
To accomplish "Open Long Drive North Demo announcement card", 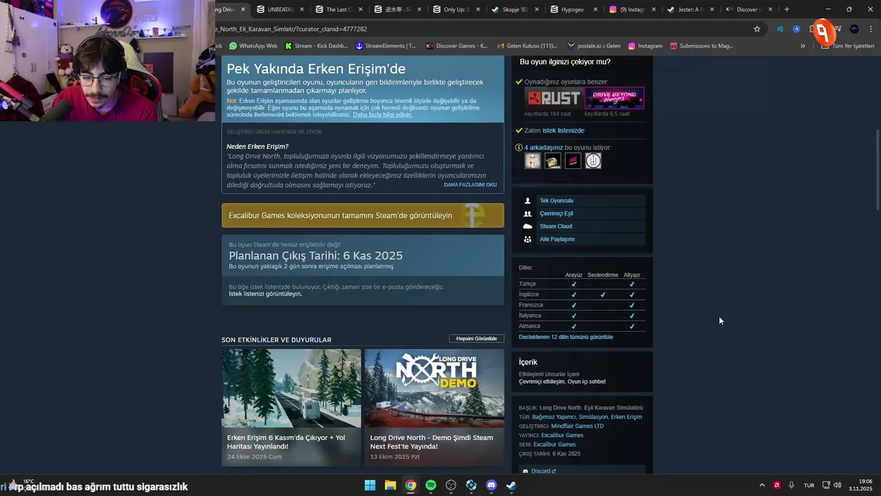I will [434, 407].
